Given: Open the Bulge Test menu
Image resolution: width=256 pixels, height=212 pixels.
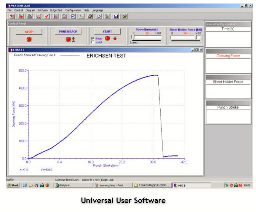Looking at the screenshot, I should (x=57, y=10).
